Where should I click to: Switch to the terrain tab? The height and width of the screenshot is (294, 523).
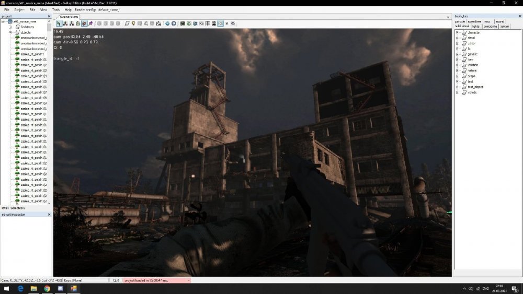click(505, 26)
